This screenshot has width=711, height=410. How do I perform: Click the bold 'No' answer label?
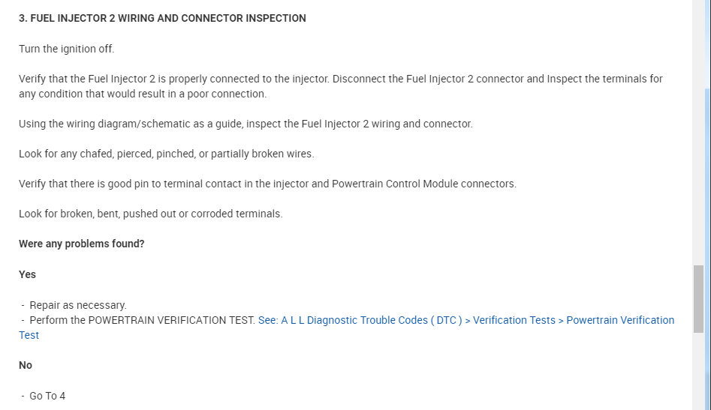(26, 365)
